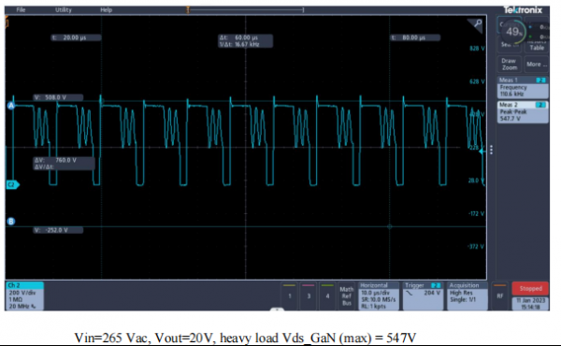Viewport: 561px width, 346px height.
Task: Open the File menu
Action: (x=21, y=9)
